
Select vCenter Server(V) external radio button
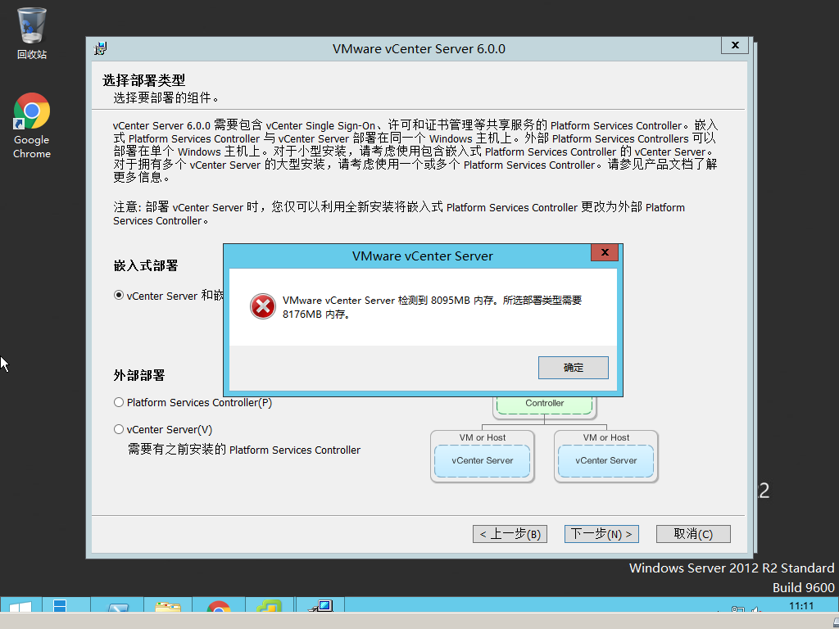coord(119,429)
